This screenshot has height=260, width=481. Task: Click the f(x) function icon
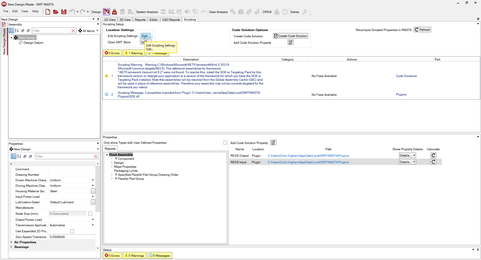coord(203,12)
